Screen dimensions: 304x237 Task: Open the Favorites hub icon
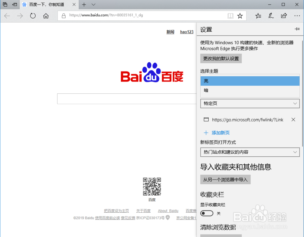[258, 16]
